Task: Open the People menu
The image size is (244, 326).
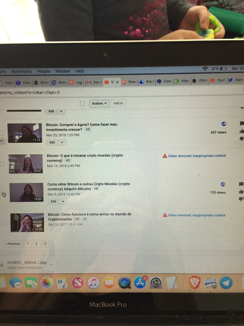Action: tap(43, 71)
